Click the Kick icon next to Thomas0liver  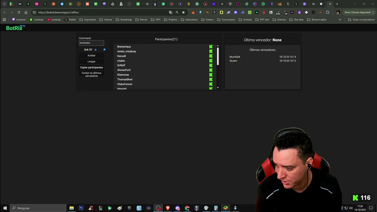[211, 79]
